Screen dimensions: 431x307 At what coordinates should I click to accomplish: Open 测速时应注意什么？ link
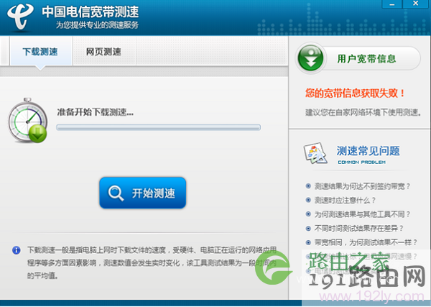(x=345, y=201)
